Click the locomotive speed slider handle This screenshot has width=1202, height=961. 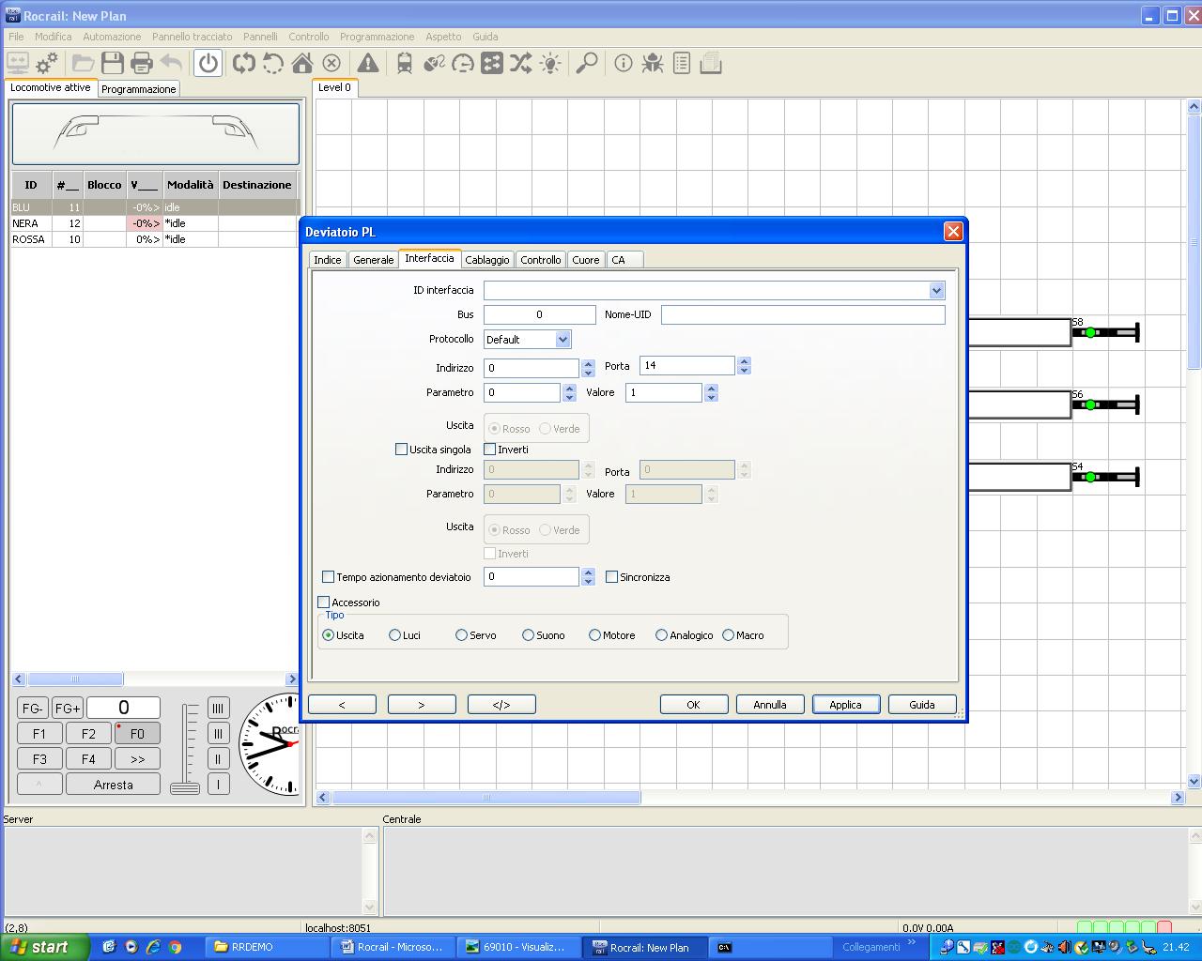pyautogui.click(x=185, y=787)
